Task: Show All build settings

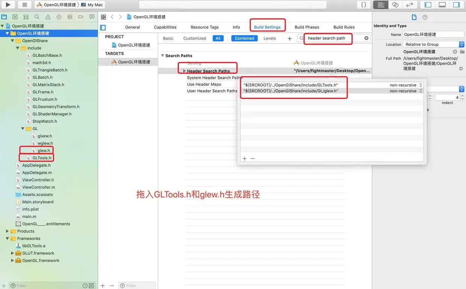Action: pos(218,38)
